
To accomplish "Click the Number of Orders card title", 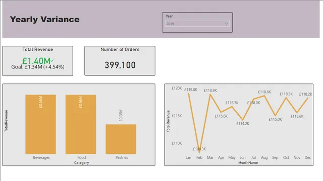I will 120,49.
